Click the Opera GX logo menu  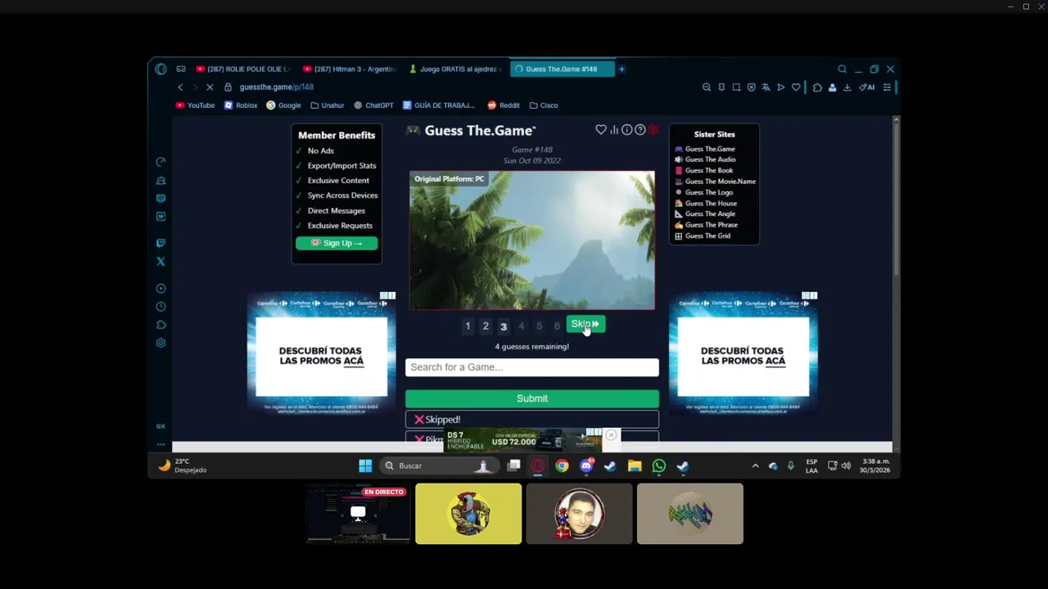[x=160, y=69]
